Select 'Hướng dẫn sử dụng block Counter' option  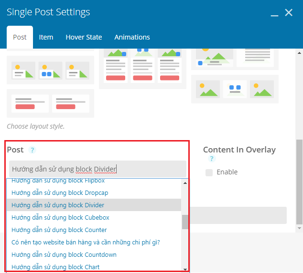click(x=59, y=230)
